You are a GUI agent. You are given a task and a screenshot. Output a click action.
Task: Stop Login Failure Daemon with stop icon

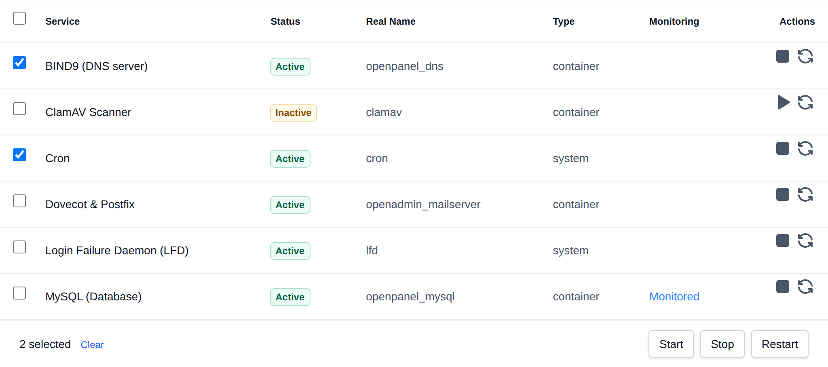tap(783, 240)
